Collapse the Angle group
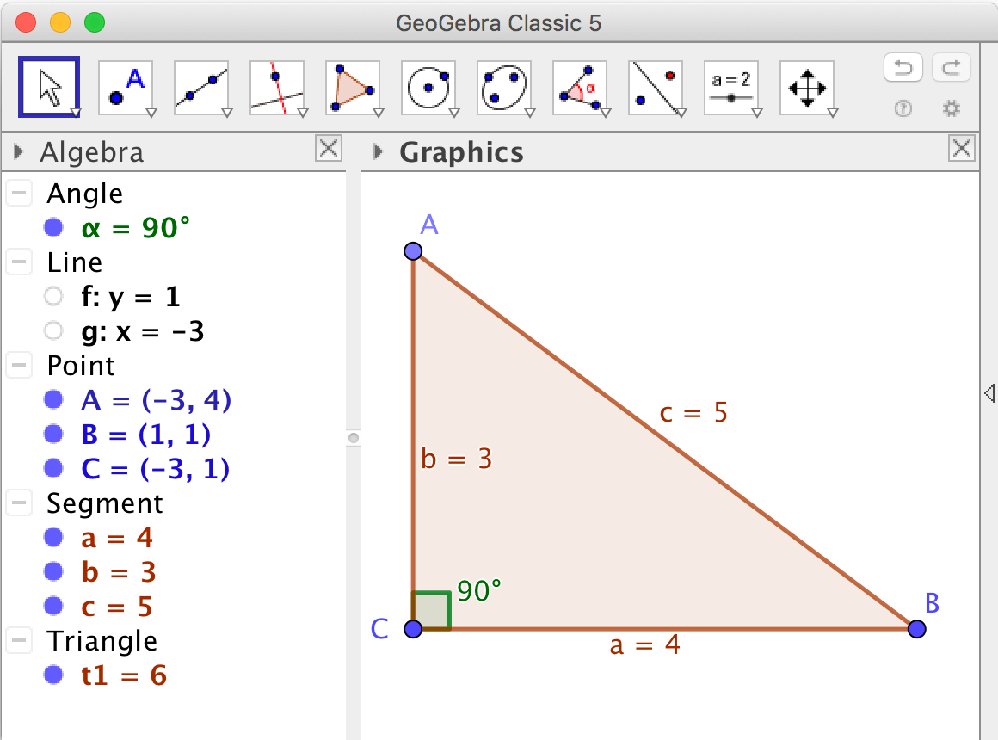The width and height of the screenshot is (998, 740). click(x=19, y=193)
